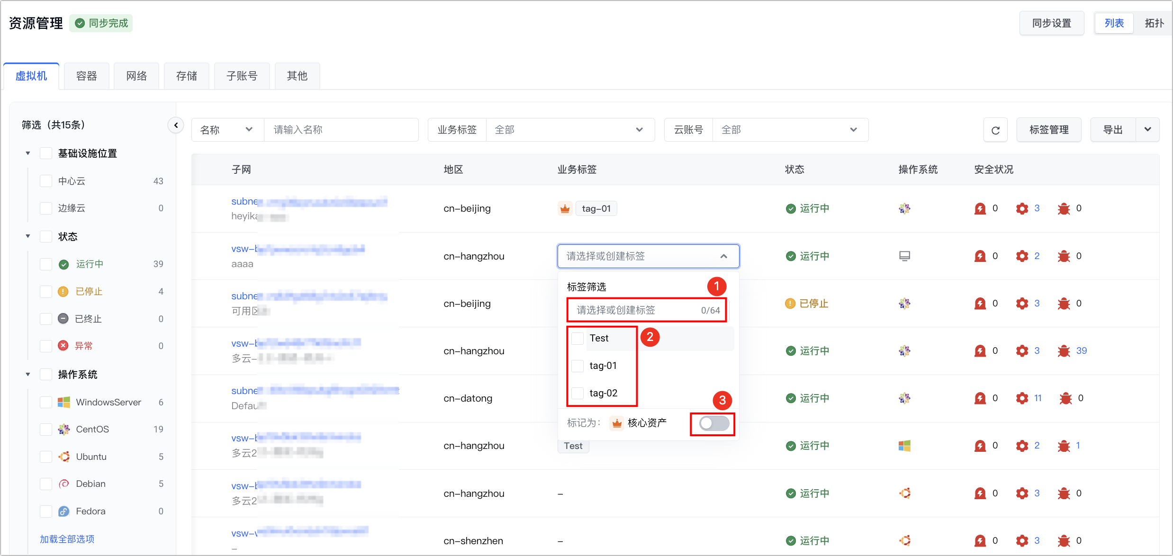Click CentOS logo in filter sidebar

pyautogui.click(x=63, y=430)
